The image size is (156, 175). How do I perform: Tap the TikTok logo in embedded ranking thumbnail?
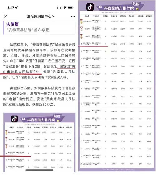click(14, 119)
